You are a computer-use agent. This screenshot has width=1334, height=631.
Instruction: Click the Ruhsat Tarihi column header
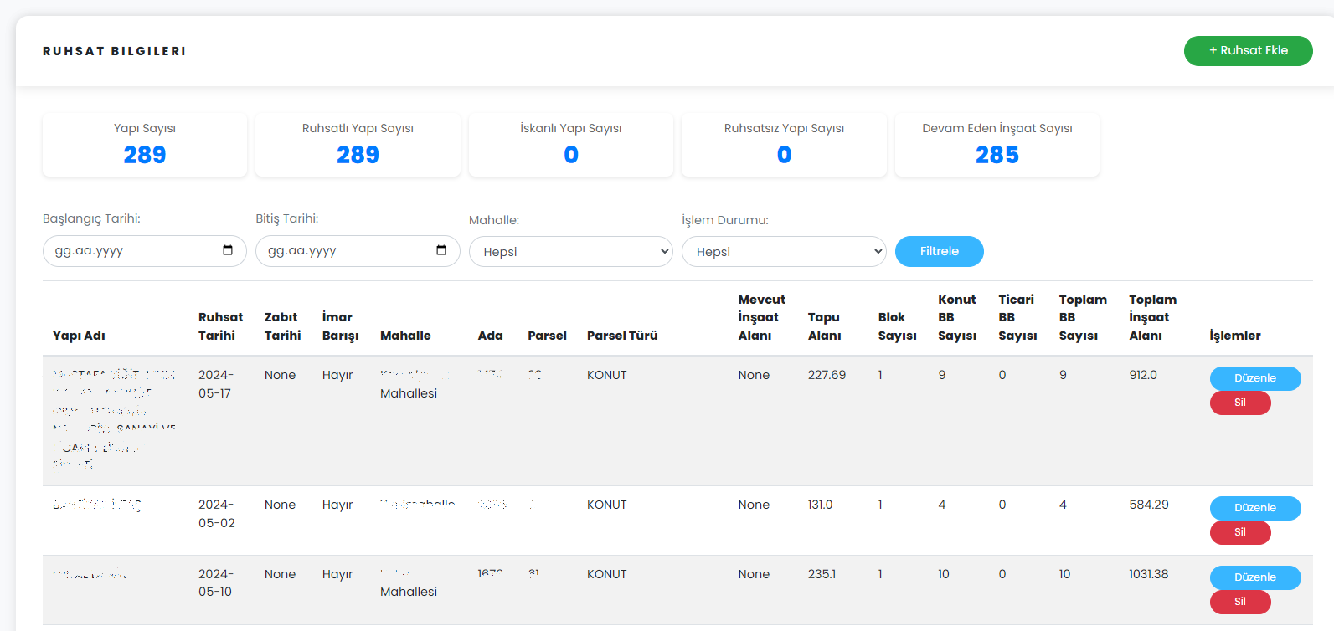[220, 326]
